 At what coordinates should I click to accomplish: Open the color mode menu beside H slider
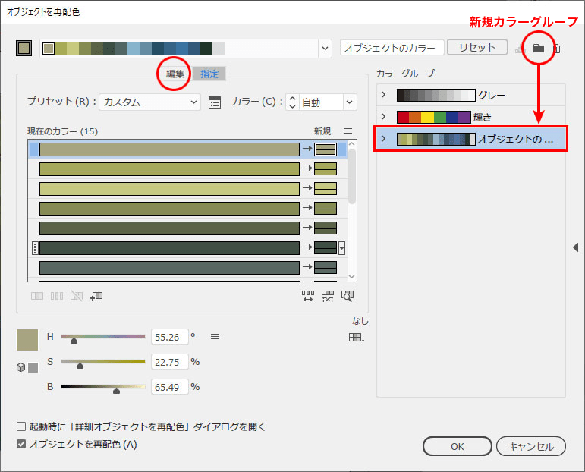click(215, 336)
